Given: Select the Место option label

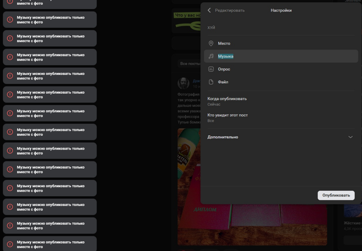Looking at the screenshot, I should pos(224,43).
